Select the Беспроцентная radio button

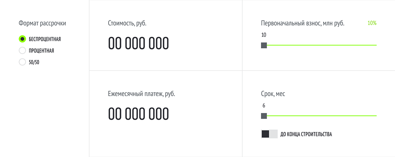coord(22,39)
